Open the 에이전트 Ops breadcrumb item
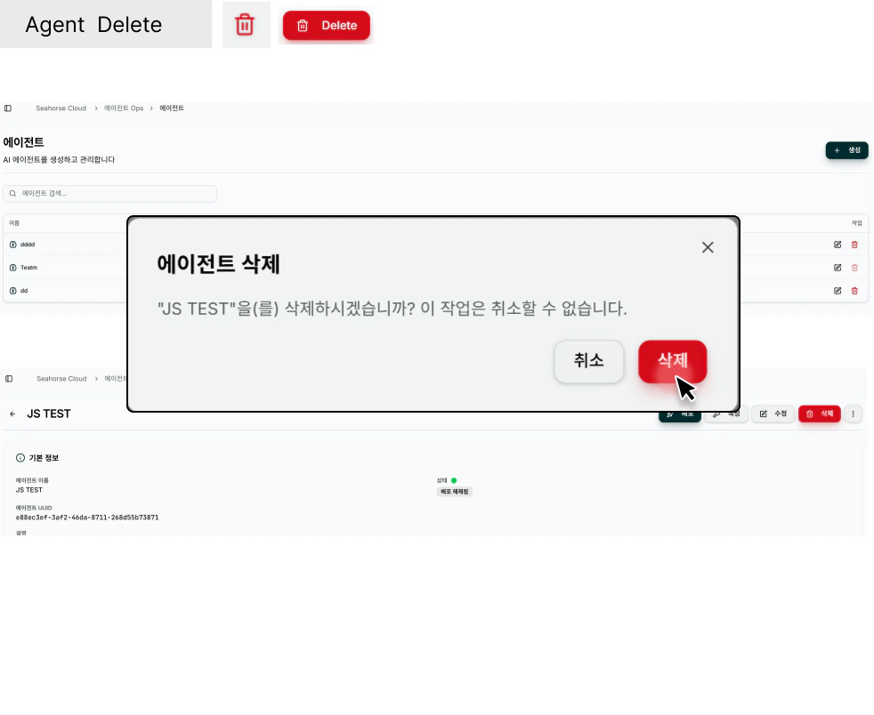This screenshot has height=715, width=874. click(122, 108)
